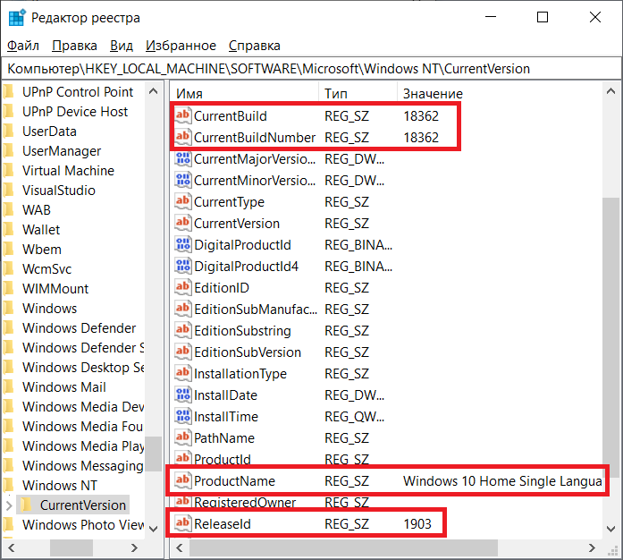623x560 pixels.
Task: Open the Файл menu
Action: click(23, 46)
